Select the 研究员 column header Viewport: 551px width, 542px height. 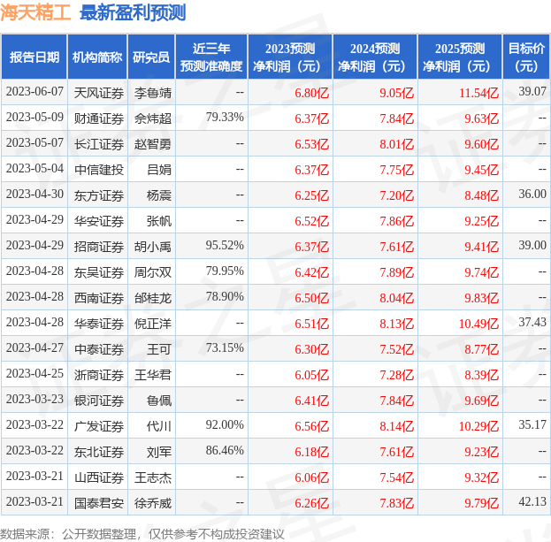pos(151,57)
